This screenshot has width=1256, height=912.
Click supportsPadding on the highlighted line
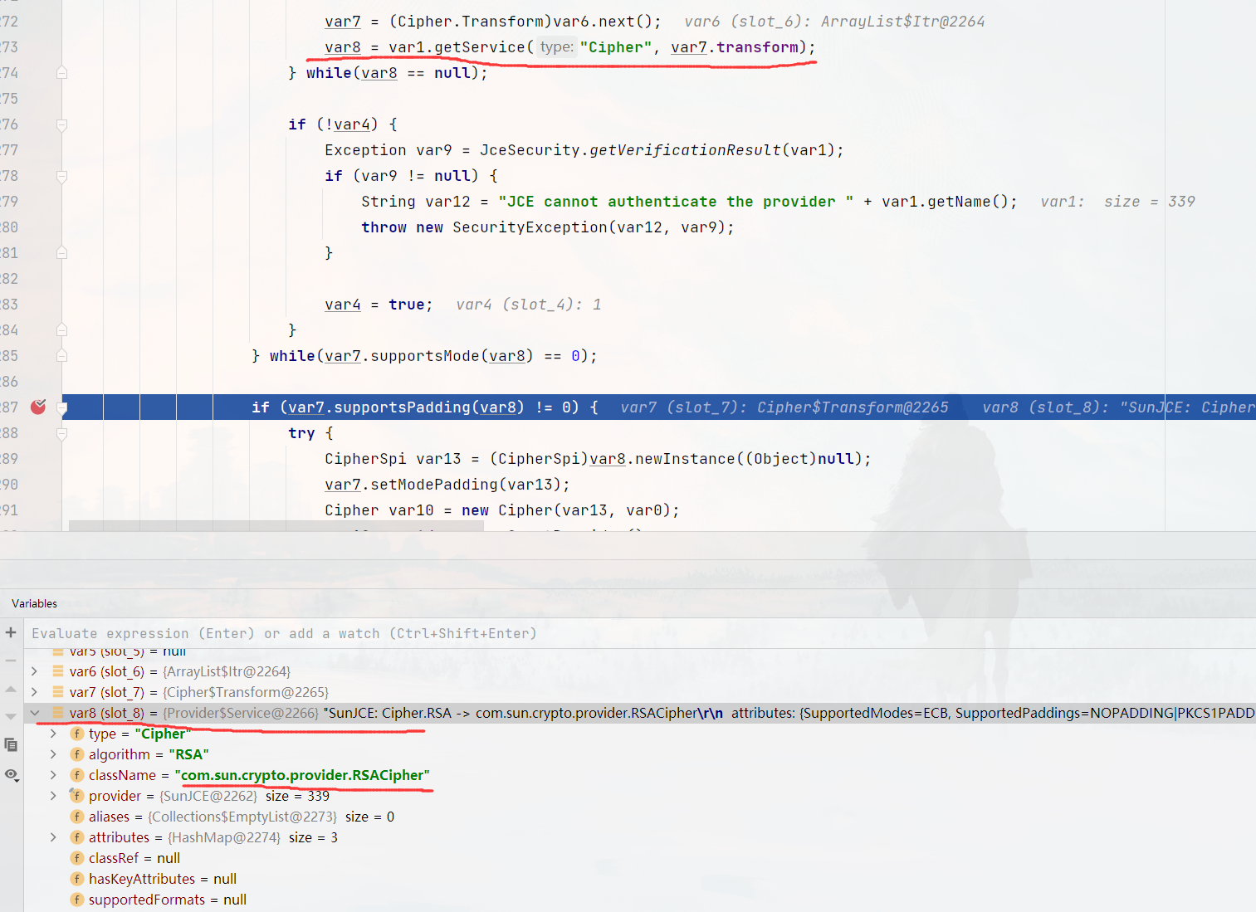coord(402,407)
